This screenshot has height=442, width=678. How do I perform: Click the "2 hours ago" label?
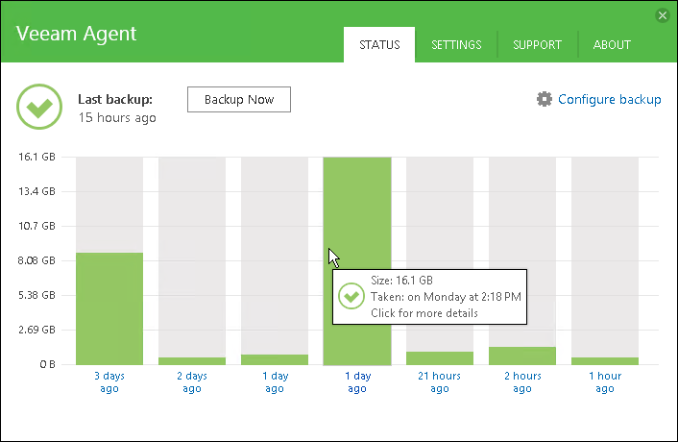pyautogui.click(x=522, y=381)
